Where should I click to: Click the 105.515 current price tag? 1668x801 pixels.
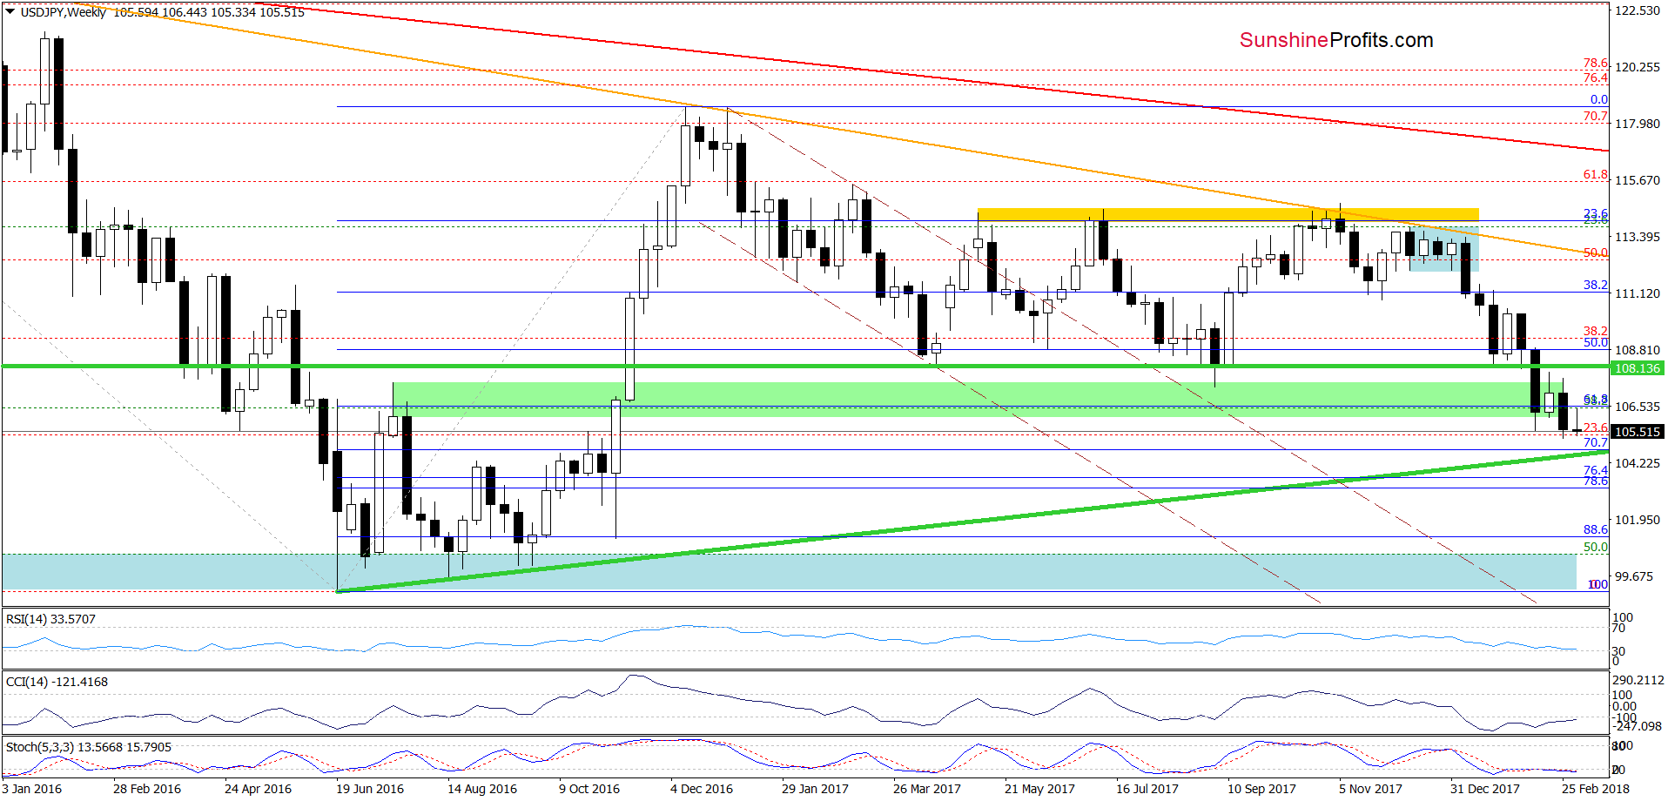tap(1637, 432)
